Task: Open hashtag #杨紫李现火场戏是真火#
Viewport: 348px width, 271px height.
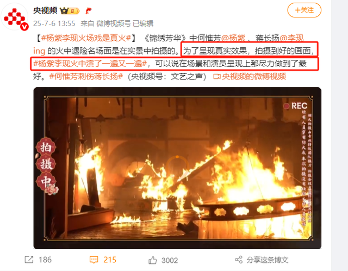Action: coord(86,38)
